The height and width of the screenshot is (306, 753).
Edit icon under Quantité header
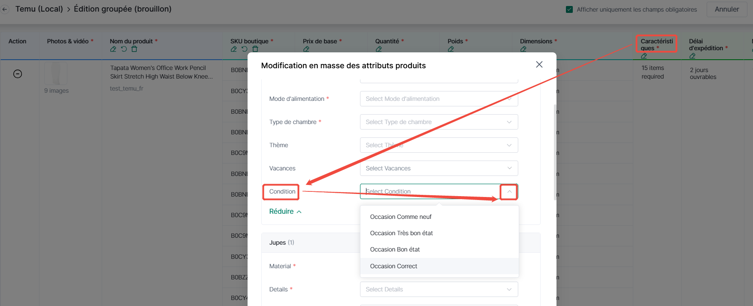[379, 49]
